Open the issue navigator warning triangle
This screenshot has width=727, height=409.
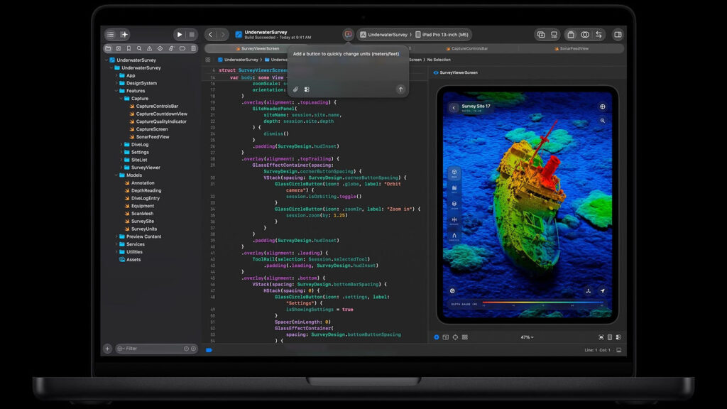click(149, 48)
